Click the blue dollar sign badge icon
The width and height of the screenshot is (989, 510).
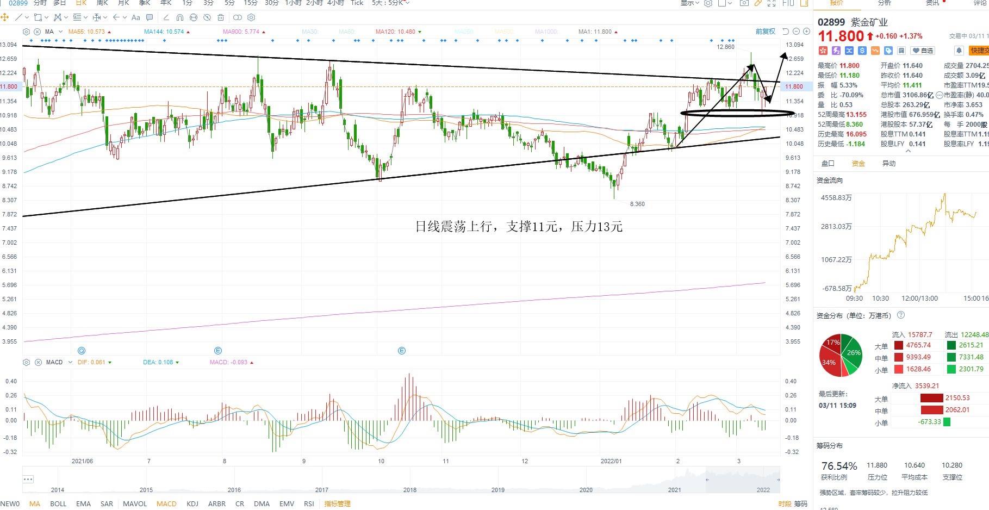[862, 51]
